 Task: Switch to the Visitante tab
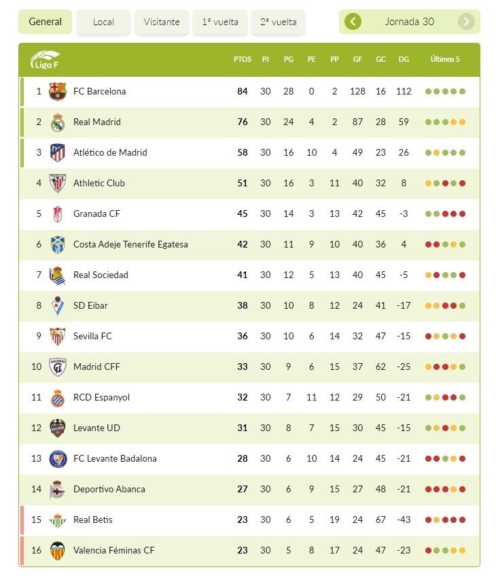point(162,22)
